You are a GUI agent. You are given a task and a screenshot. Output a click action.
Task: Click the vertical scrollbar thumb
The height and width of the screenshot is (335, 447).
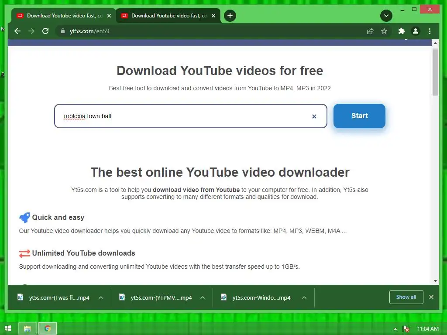point(435,72)
